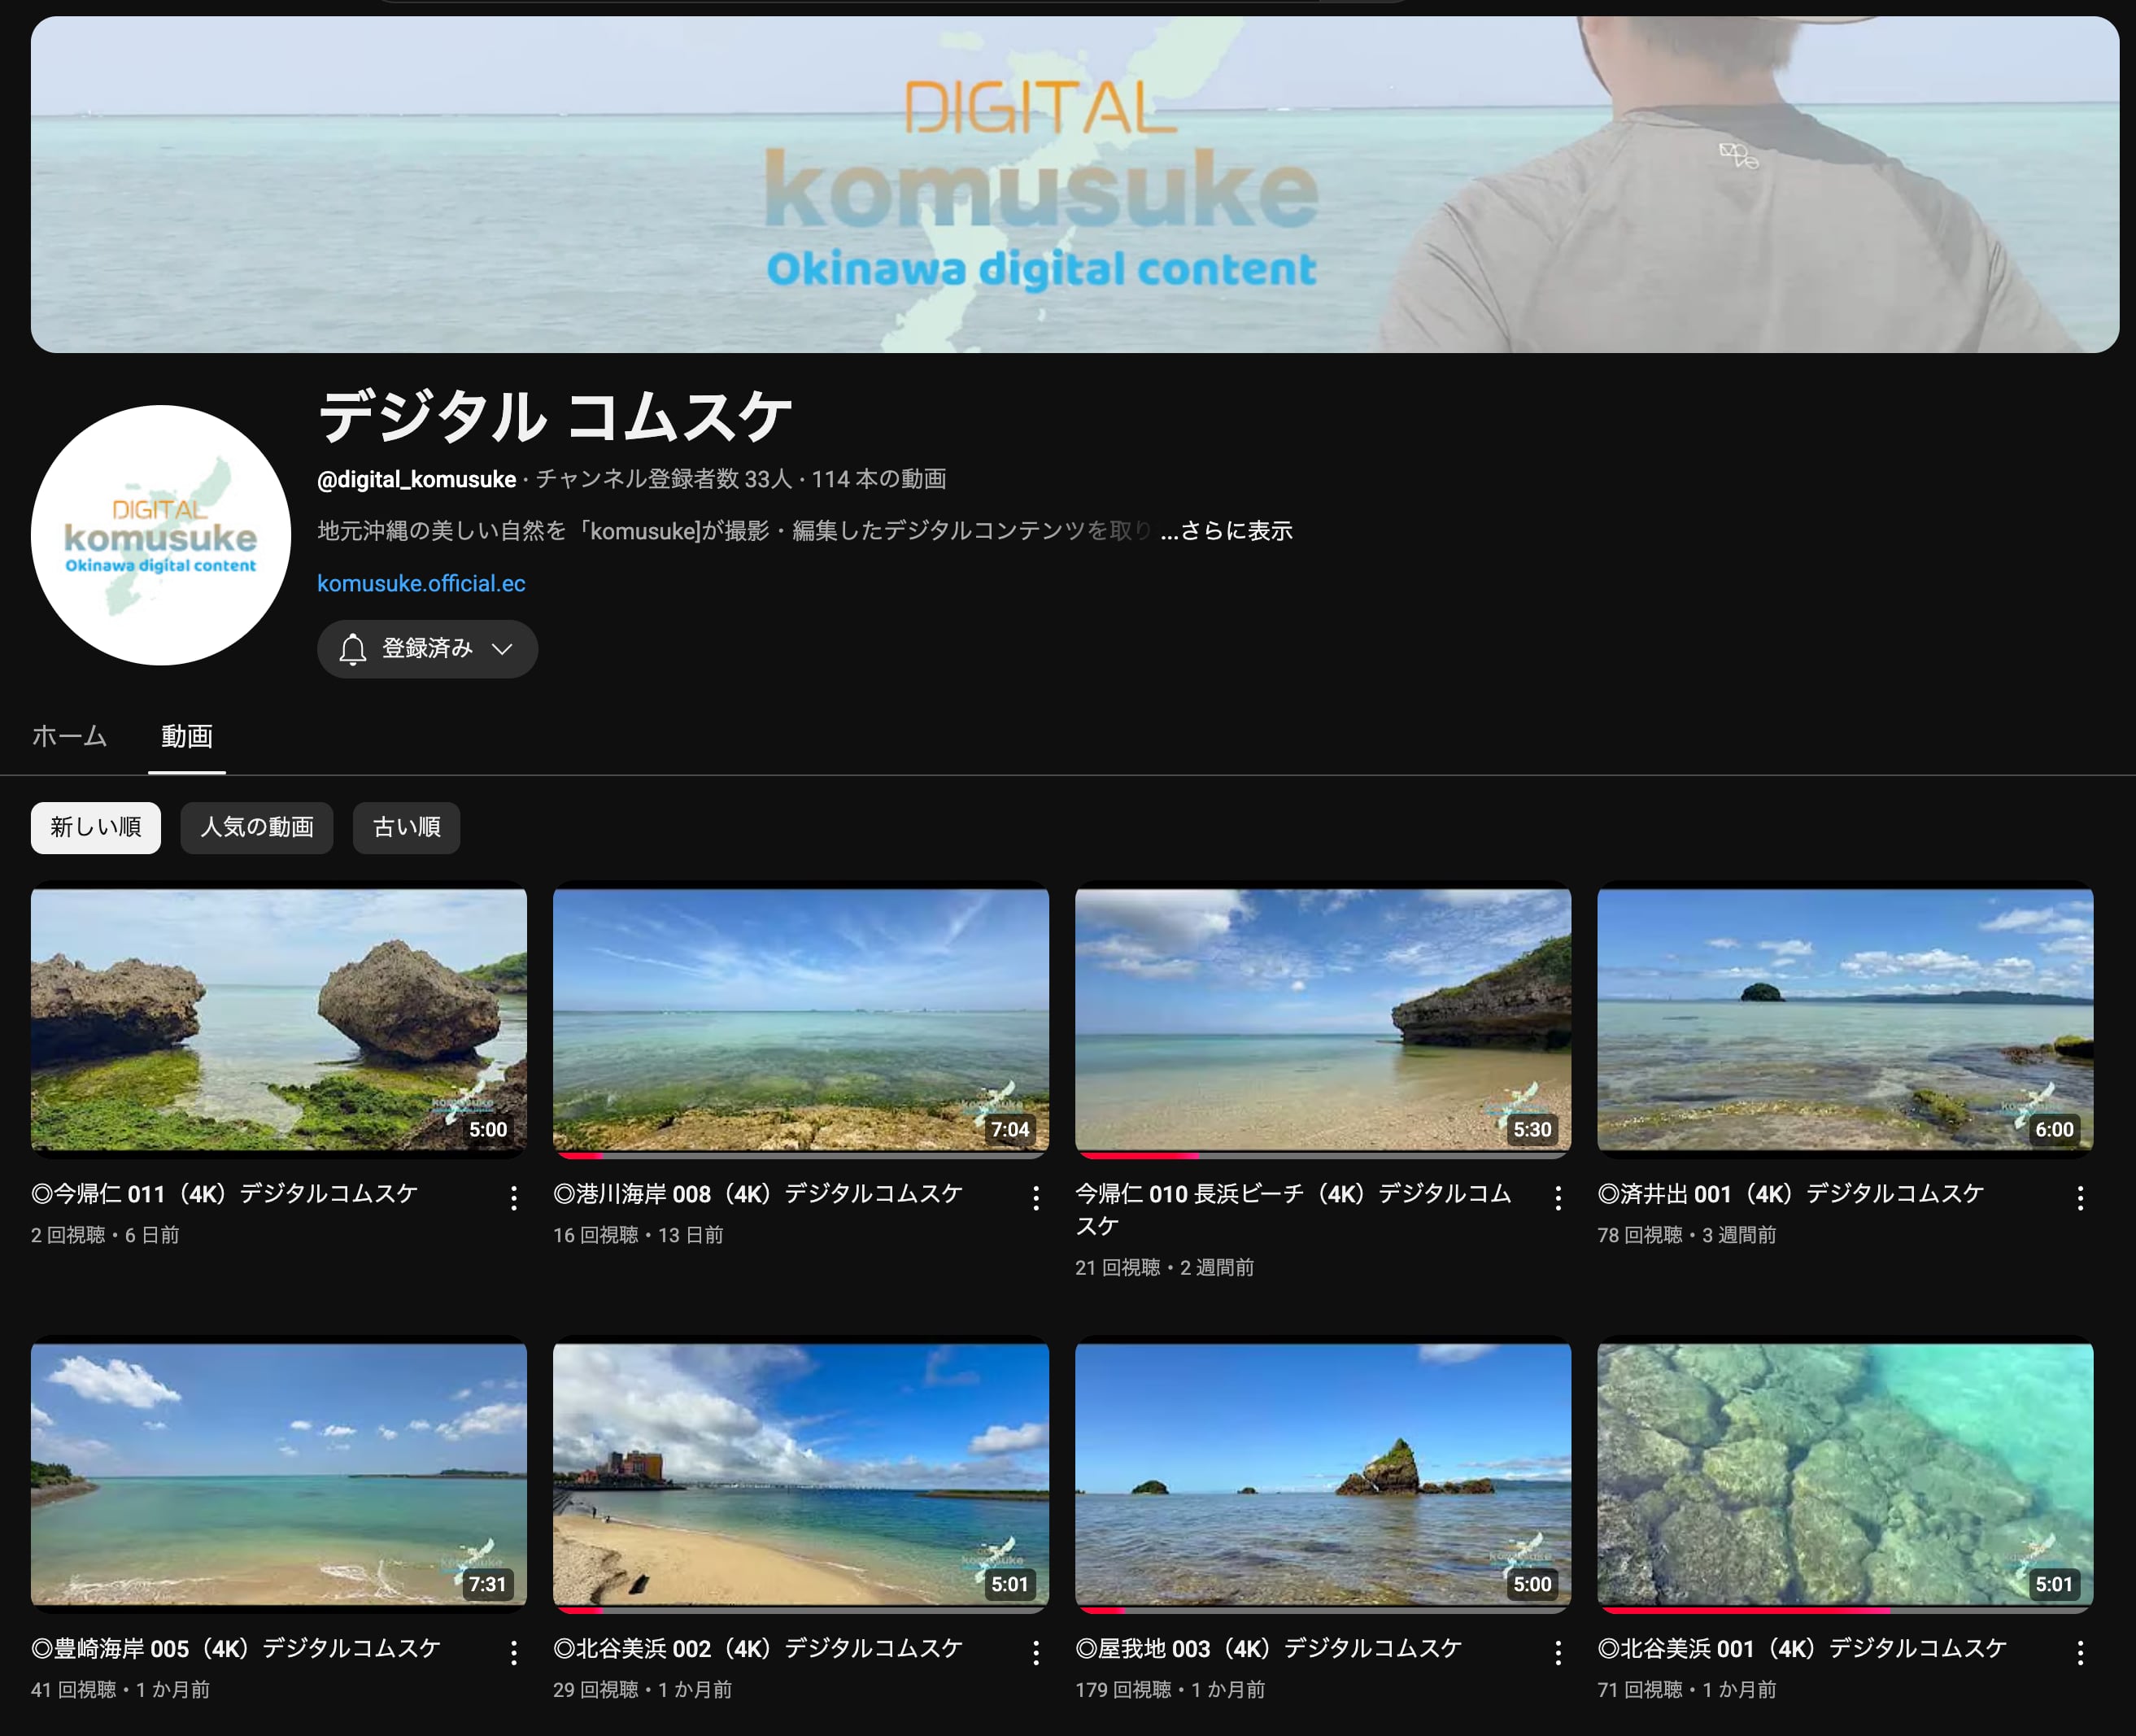Viewport: 2136px width, 1736px height.
Task: Click watch progress bar on 港川海岸 008
Action: [801, 1155]
